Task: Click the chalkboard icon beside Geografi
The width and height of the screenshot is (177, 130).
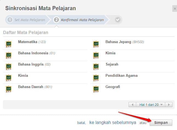Action: [x=96, y=89]
